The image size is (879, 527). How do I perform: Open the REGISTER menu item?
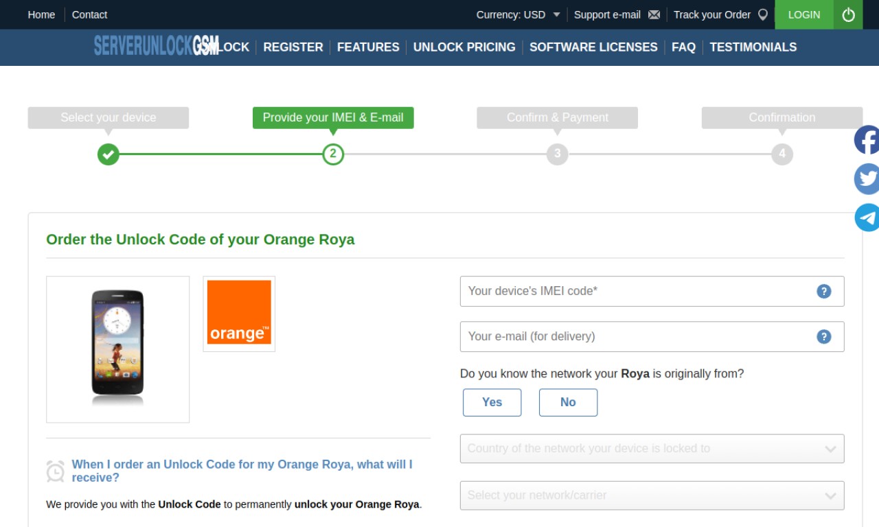[293, 47]
